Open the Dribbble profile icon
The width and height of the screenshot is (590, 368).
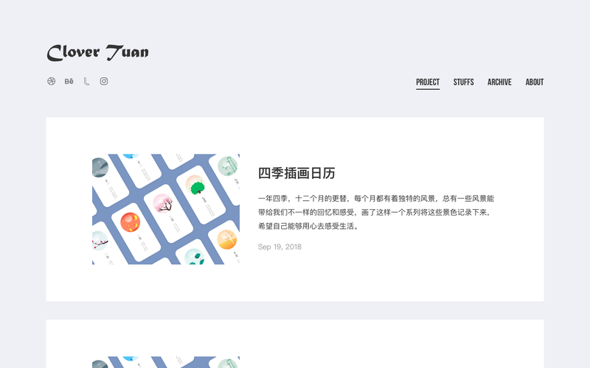coord(52,82)
